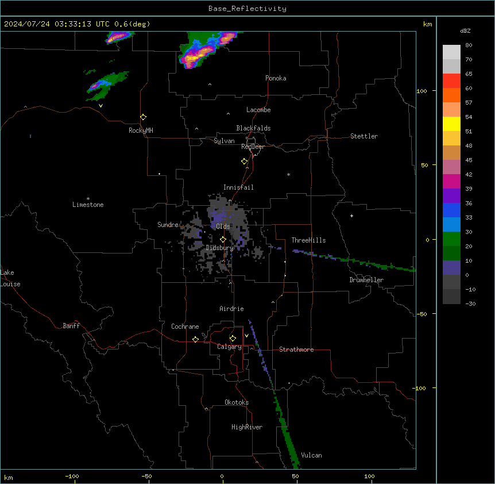Click the Base_Reflectivity title text
The image size is (495, 484).
pyautogui.click(x=247, y=9)
